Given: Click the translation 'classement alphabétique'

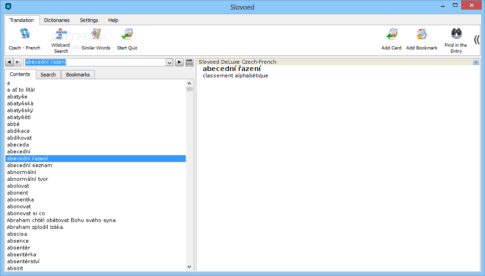Looking at the screenshot, I should point(235,76).
